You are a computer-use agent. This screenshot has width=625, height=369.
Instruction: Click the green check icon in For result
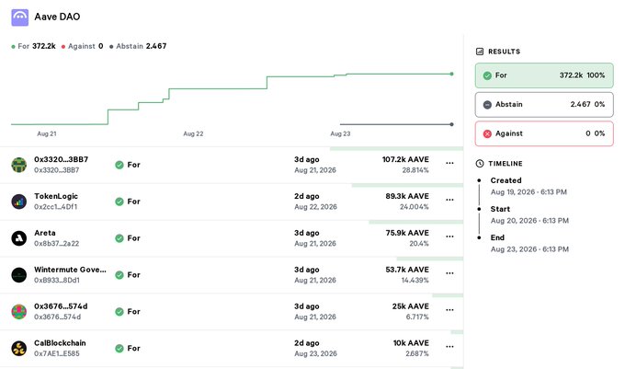coord(487,75)
